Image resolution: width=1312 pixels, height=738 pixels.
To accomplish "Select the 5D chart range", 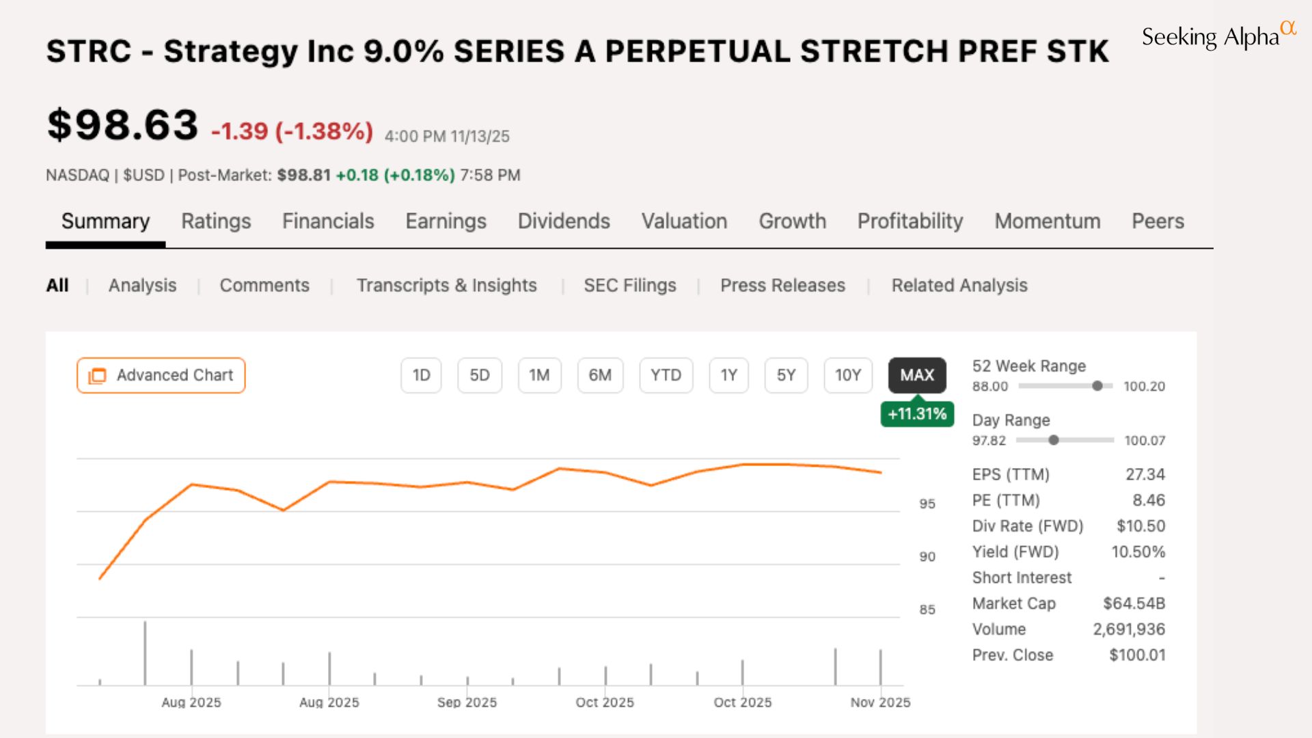I will [479, 375].
